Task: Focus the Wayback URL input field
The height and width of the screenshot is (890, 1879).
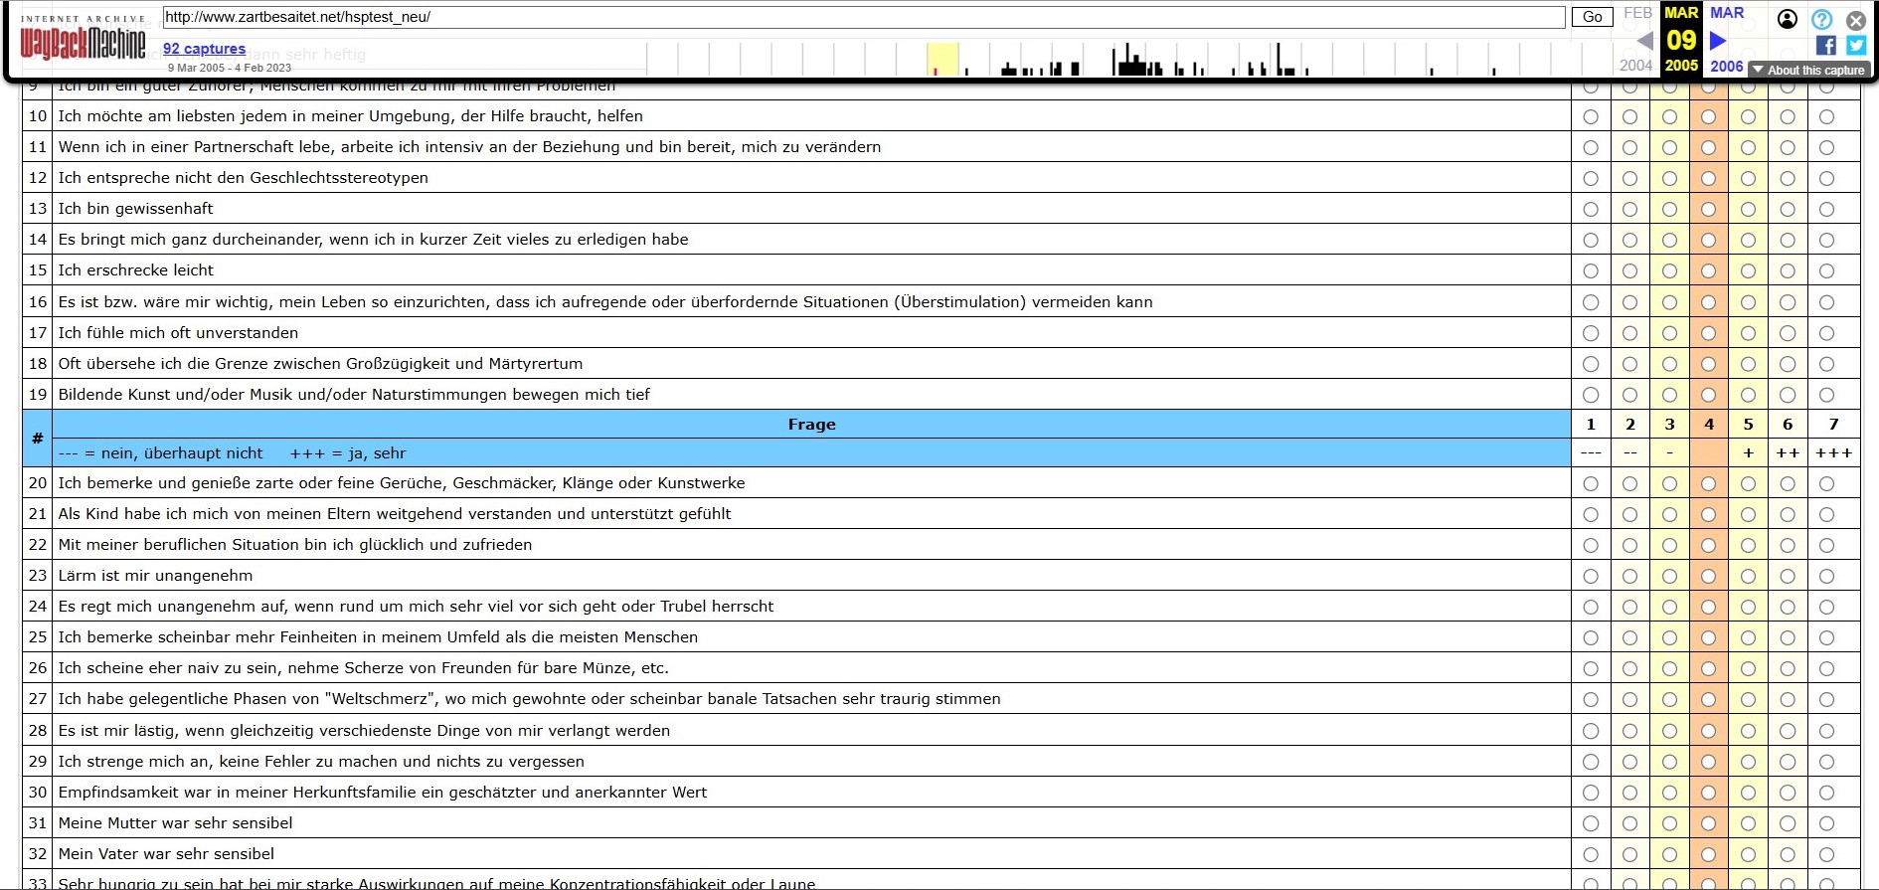Action: [x=864, y=17]
